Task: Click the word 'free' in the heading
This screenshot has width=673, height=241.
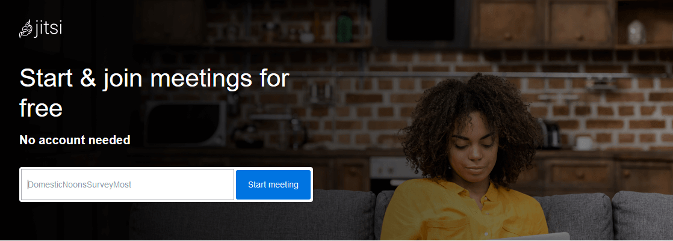Action: tap(41, 108)
